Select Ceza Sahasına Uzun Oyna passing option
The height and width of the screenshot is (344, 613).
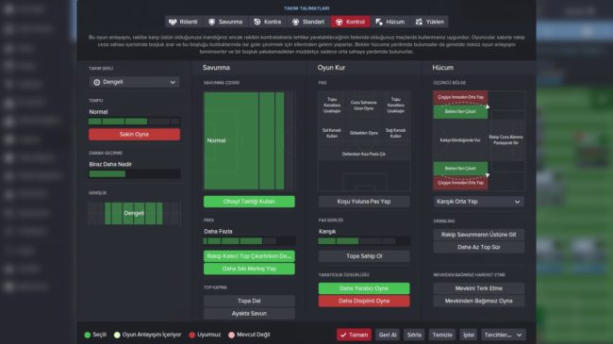tap(364, 106)
